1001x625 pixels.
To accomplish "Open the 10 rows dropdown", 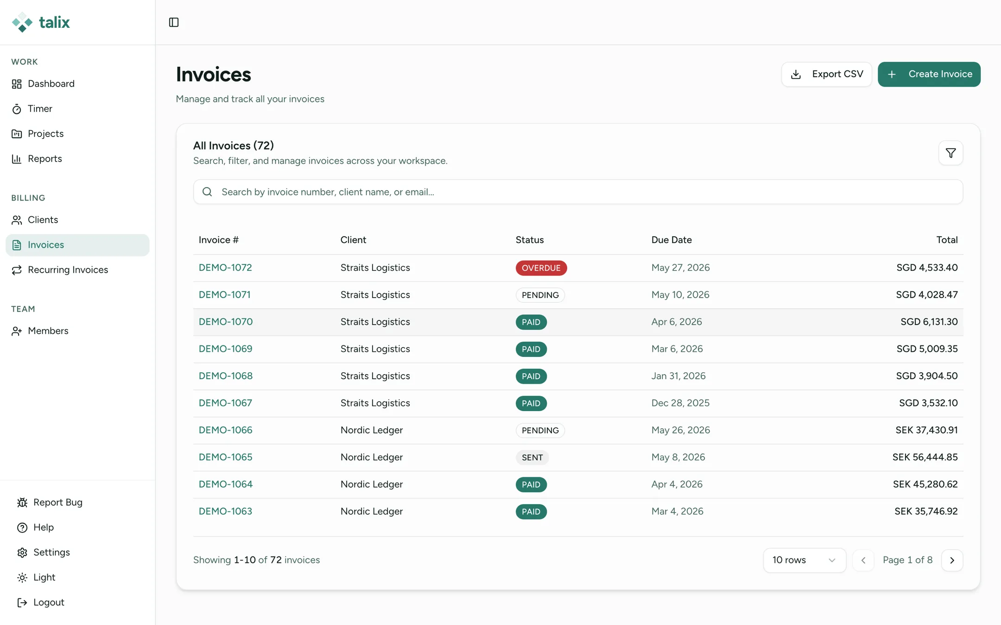I will 804,560.
